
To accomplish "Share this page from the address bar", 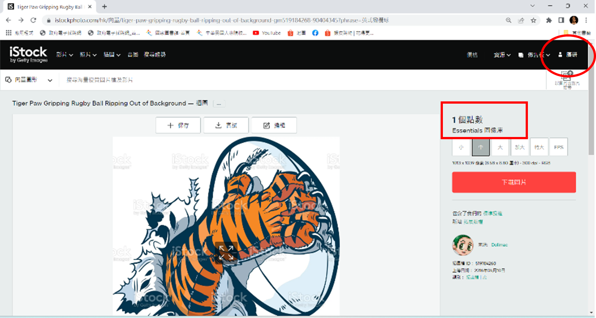I will click(521, 20).
